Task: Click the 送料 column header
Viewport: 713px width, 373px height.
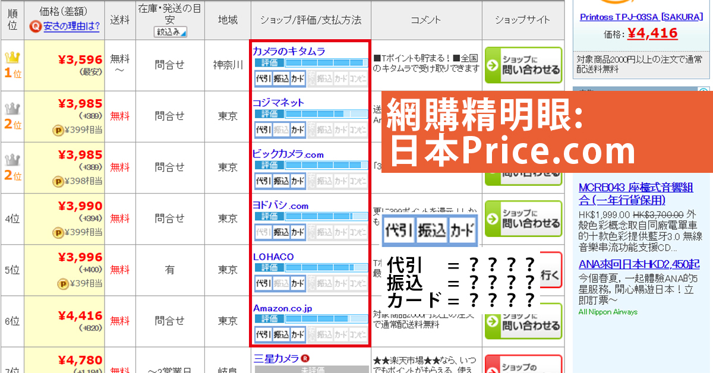Action: pos(120,20)
